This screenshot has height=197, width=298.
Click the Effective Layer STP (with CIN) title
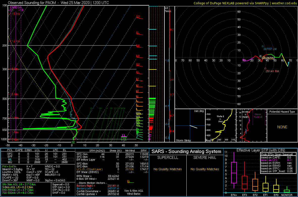pyautogui.click(x=261, y=151)
